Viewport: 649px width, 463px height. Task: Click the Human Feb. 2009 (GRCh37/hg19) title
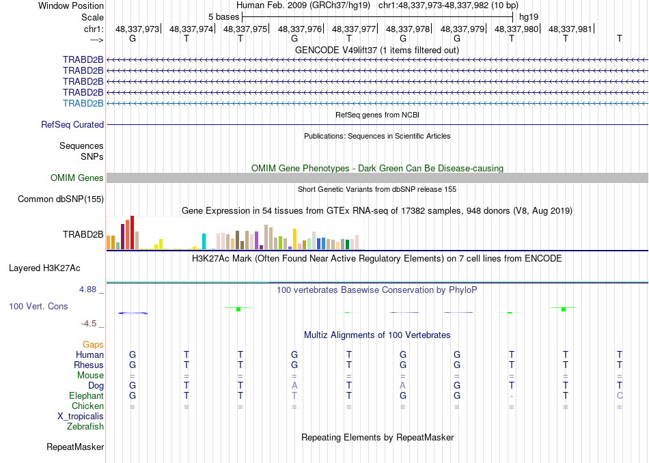pyautogui.click(x=304, y=5)
